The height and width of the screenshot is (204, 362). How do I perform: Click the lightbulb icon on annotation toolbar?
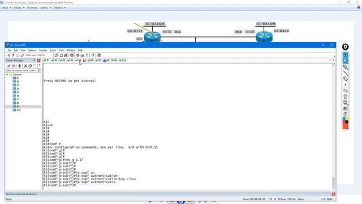tap(345, 47)
